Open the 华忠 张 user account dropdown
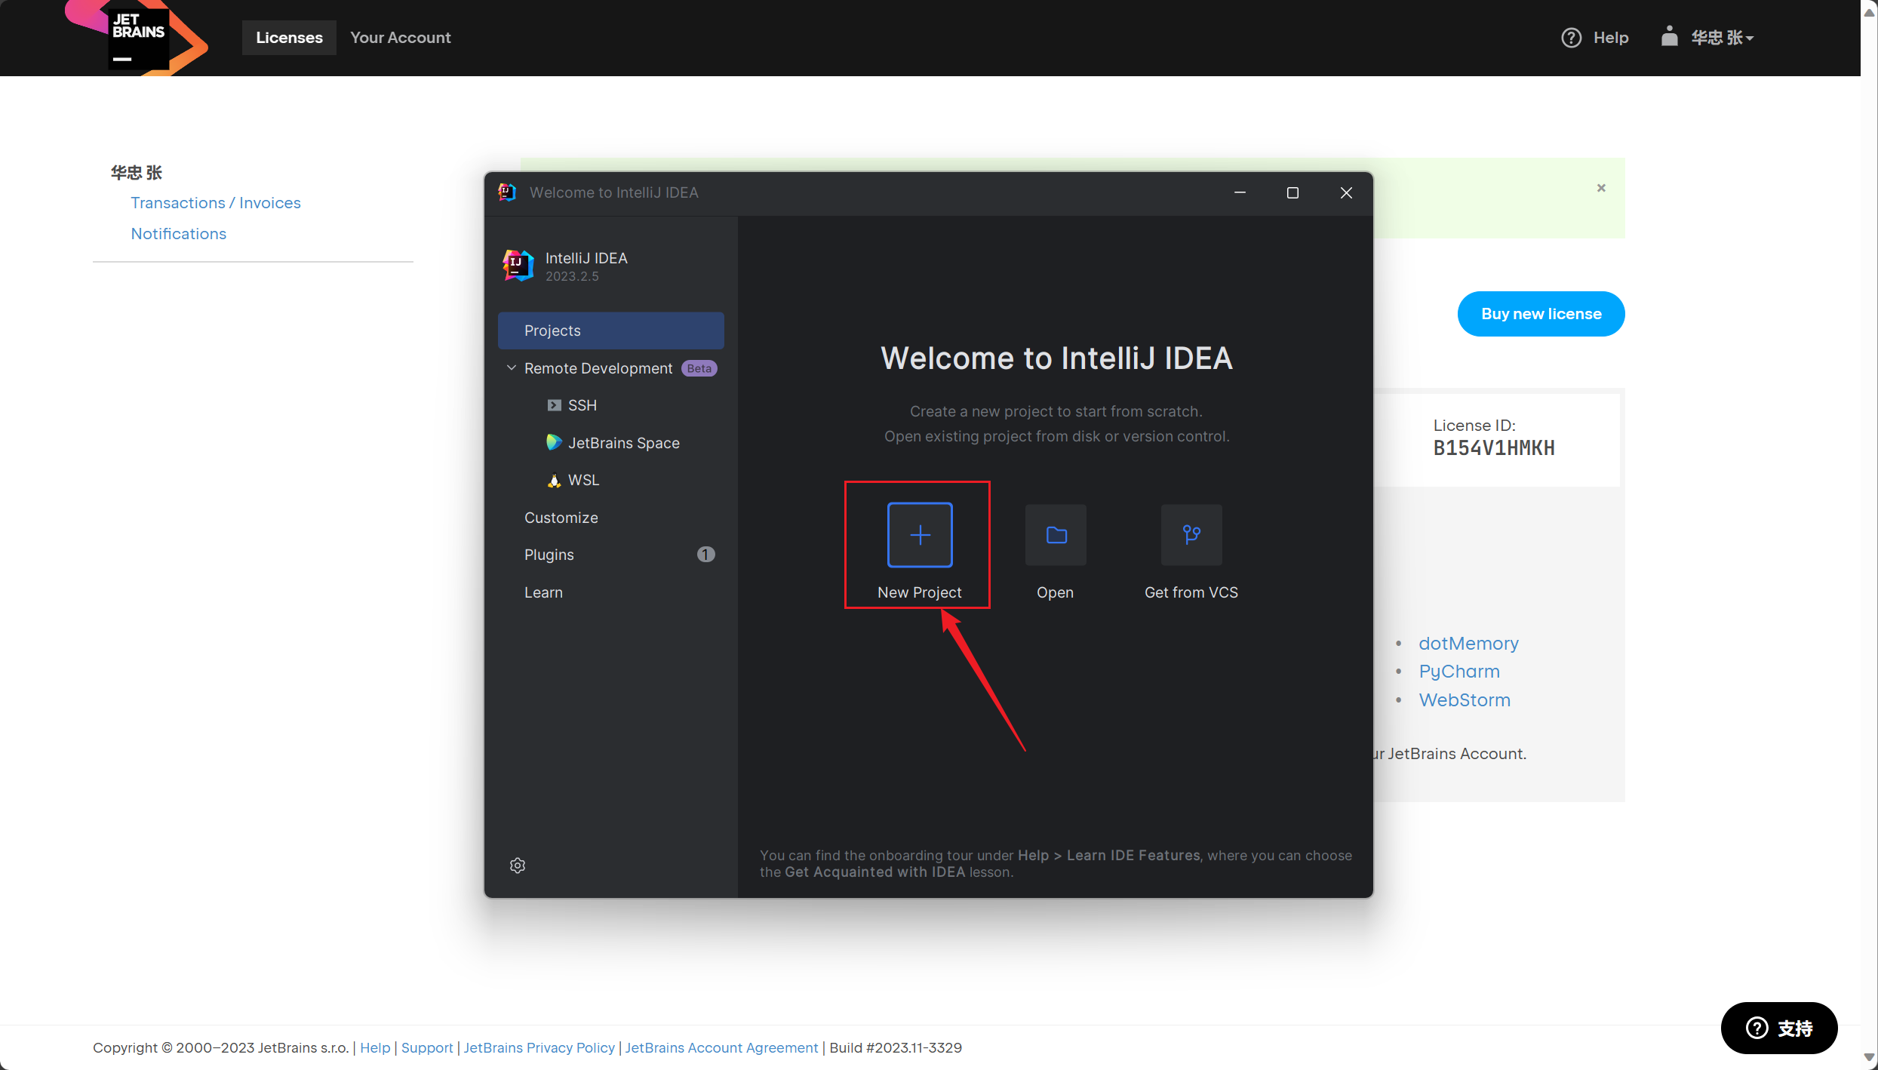 [x=1720, y=38]
